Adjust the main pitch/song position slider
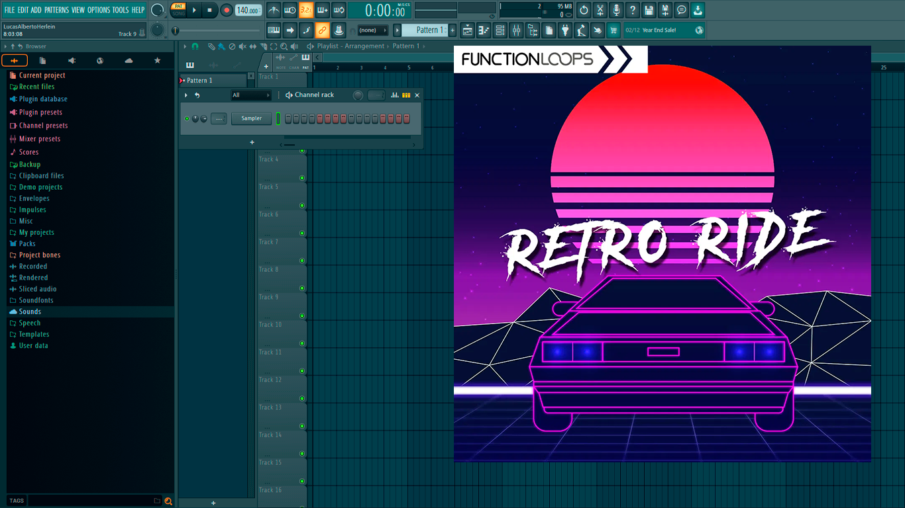This screenshot has height=508, width=905. point(217,30)
